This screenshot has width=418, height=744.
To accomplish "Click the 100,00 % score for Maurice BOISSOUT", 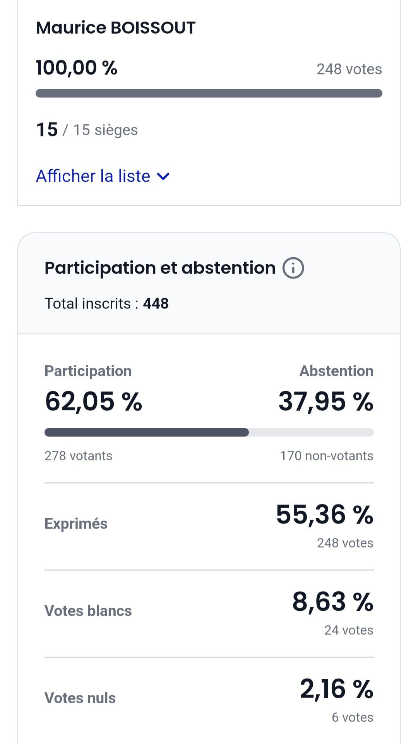I will pyautogui.click(x=77, y=68).
